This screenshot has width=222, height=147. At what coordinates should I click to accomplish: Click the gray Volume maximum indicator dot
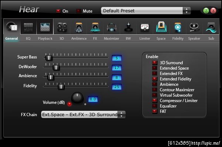(x=85, y=104)
